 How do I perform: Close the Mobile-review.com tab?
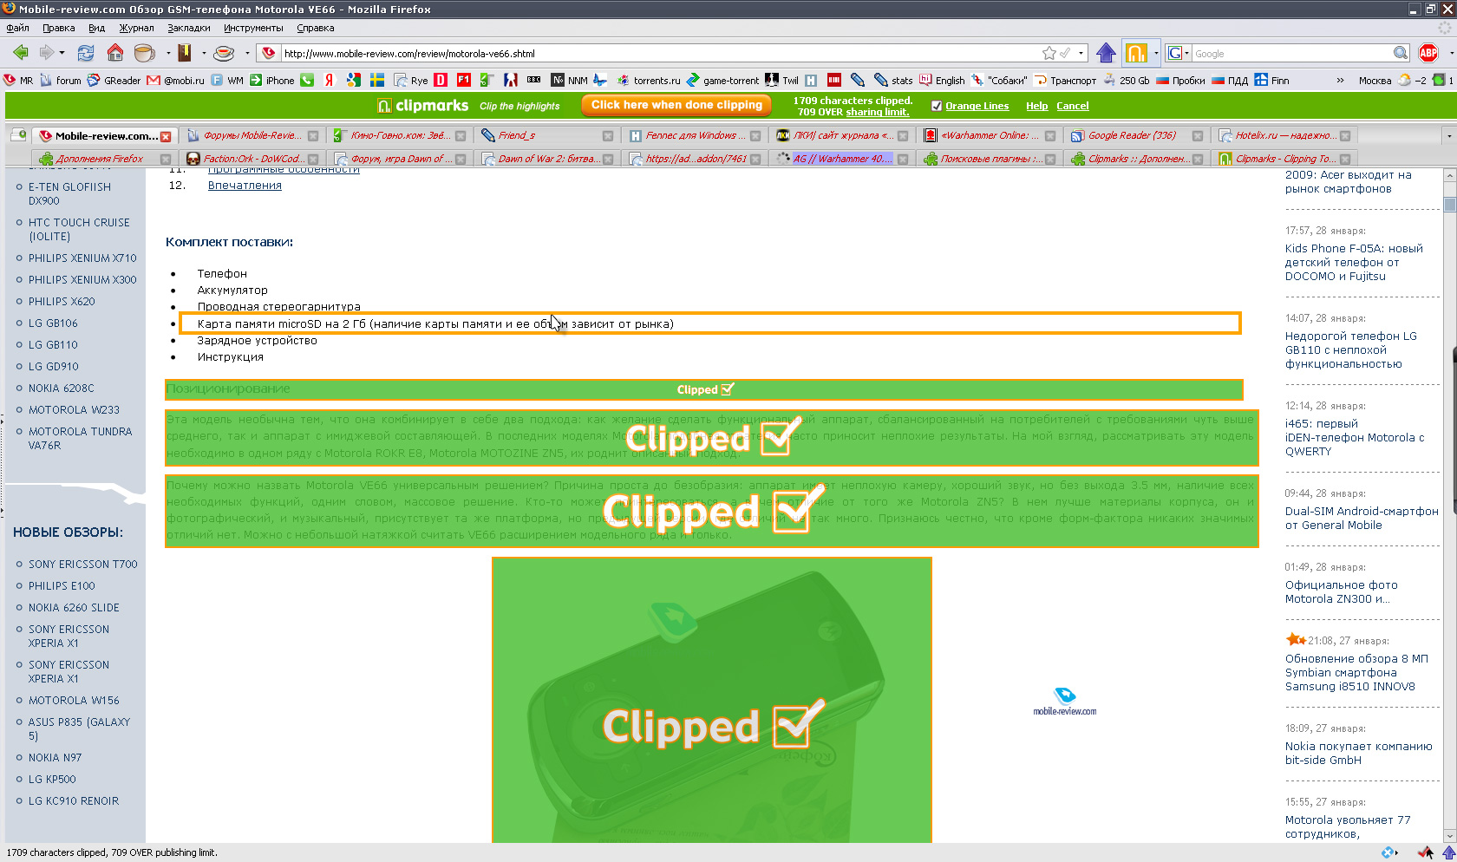click(166, 136)
